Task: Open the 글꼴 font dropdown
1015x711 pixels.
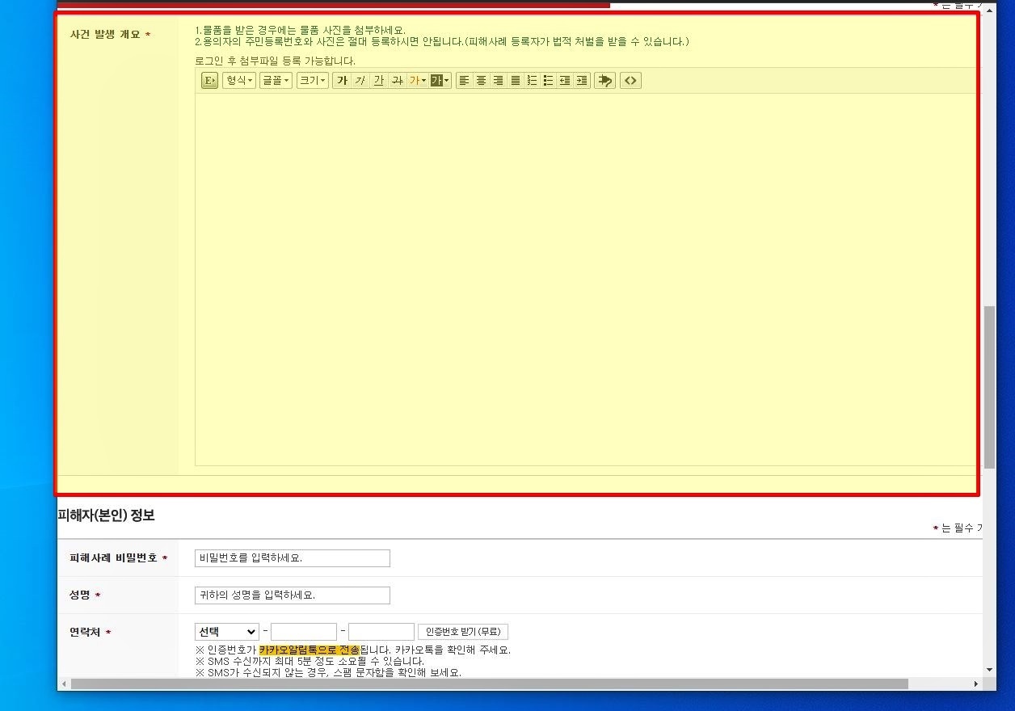Action: (x=276, y=80)
